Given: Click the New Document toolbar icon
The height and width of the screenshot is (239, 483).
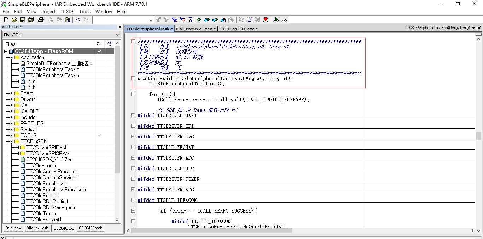Looking at the screenshot, I should [6, 20].
